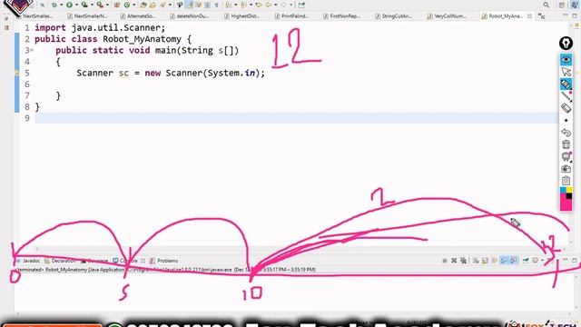Click the clipboard icon in the drawing toolbar
The height and width of the screenshot is (327, 581).
(x=566, y=181)
